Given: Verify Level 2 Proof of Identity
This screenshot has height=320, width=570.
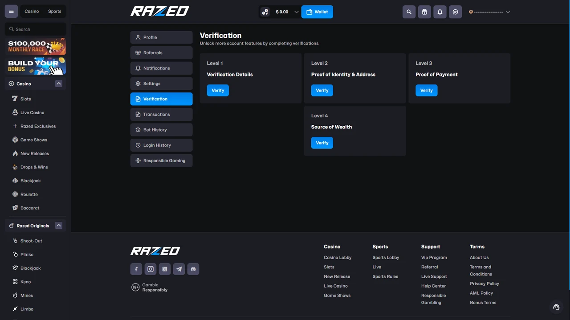Looking at the screenshot, I should click(322, 90).
